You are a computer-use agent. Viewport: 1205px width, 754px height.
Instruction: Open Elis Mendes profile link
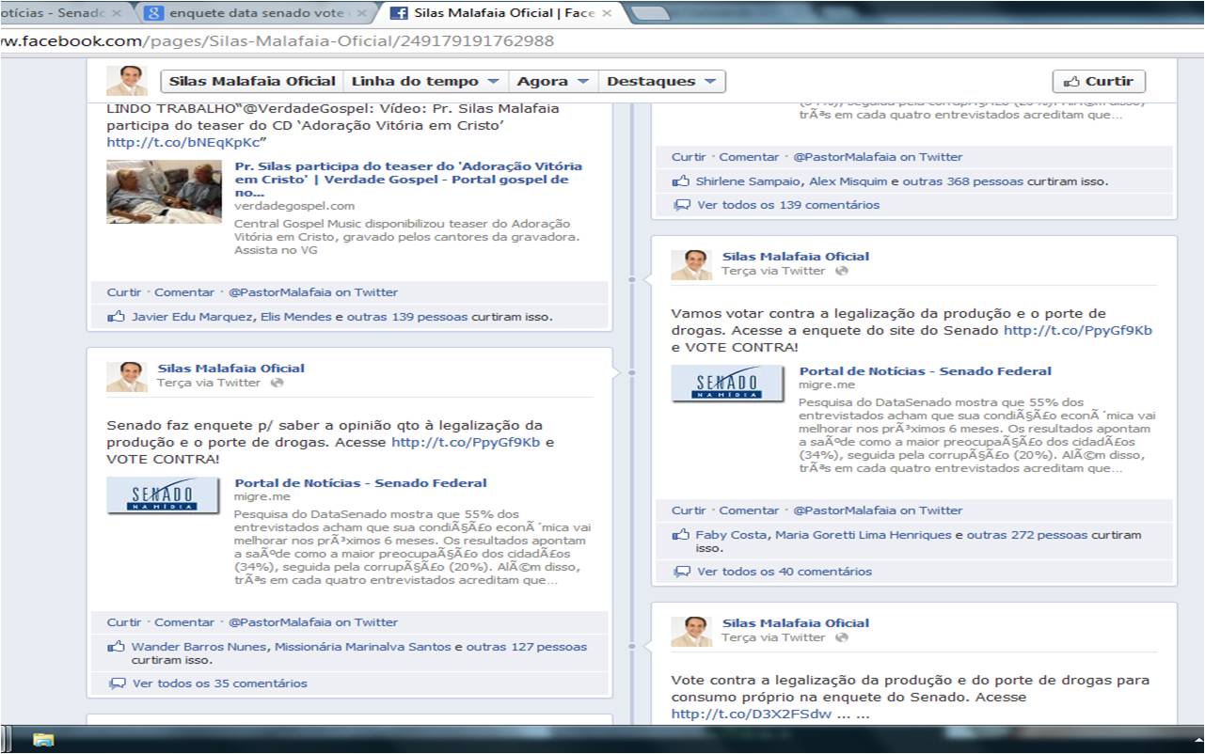tap(295, 317)
